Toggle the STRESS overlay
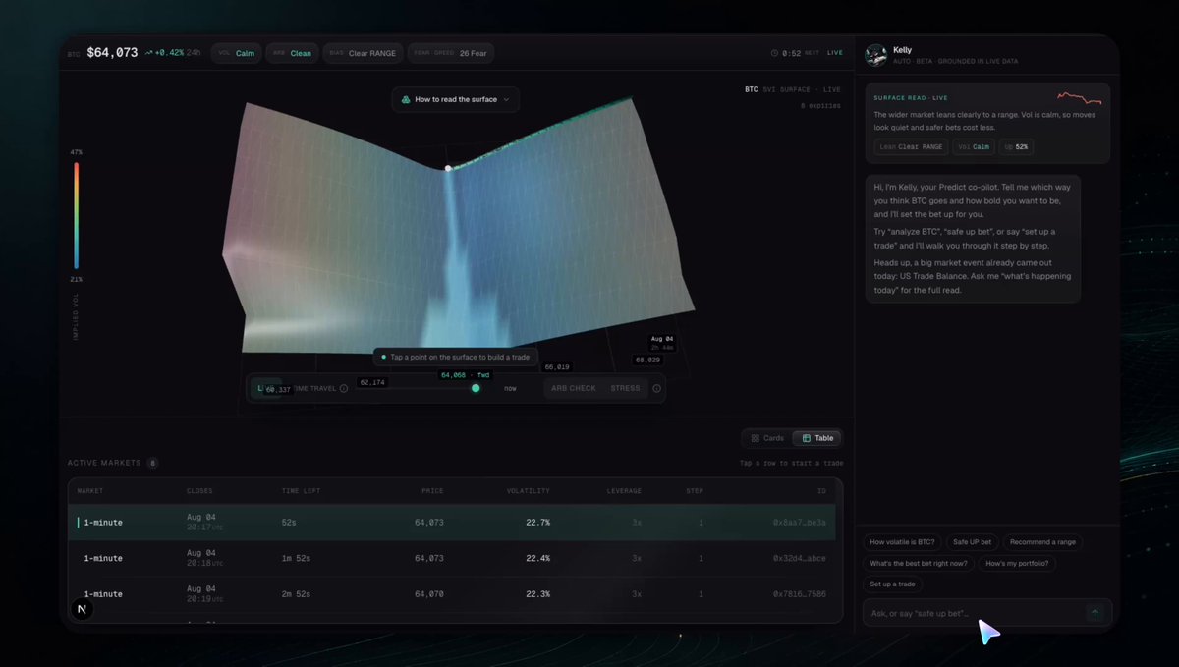The height and width of the screenshot is (667, 1179). (625, 388)
